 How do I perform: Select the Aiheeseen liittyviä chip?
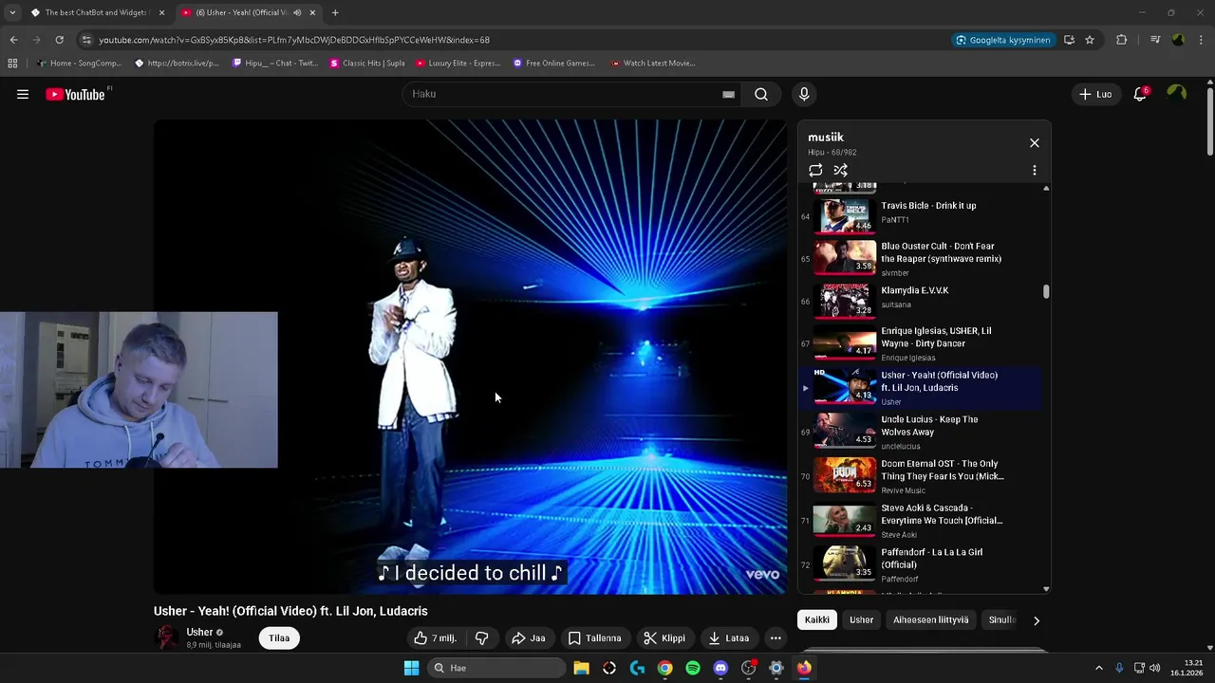(931, 620)
